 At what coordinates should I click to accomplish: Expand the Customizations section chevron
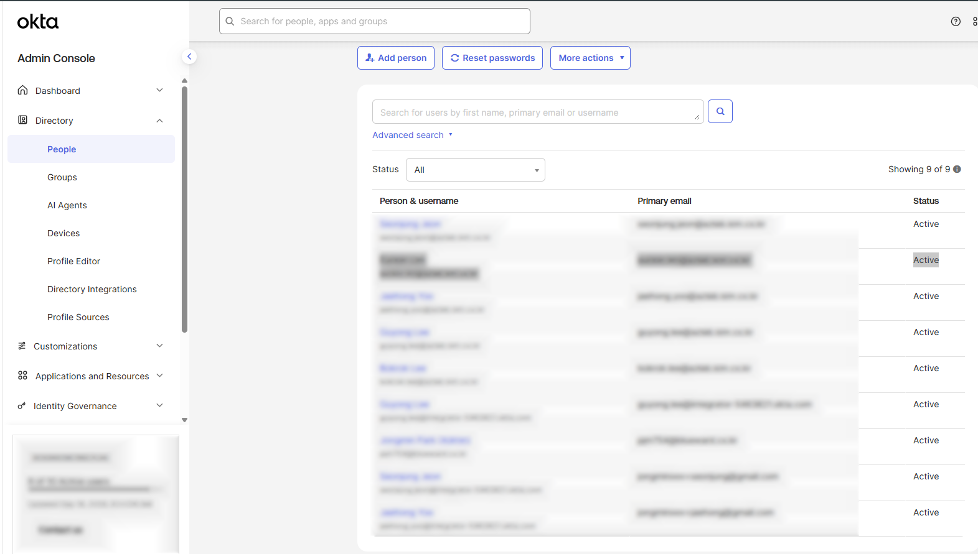click(x=159, y=346)
